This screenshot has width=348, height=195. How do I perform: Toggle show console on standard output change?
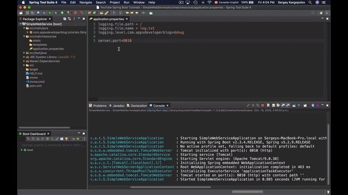283,106
